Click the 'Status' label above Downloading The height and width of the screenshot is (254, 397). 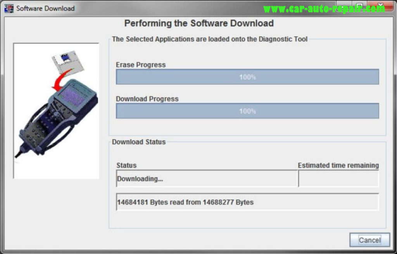[126, 165]
